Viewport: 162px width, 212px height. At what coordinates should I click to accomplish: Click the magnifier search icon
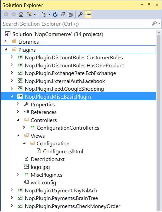[154, 24]
